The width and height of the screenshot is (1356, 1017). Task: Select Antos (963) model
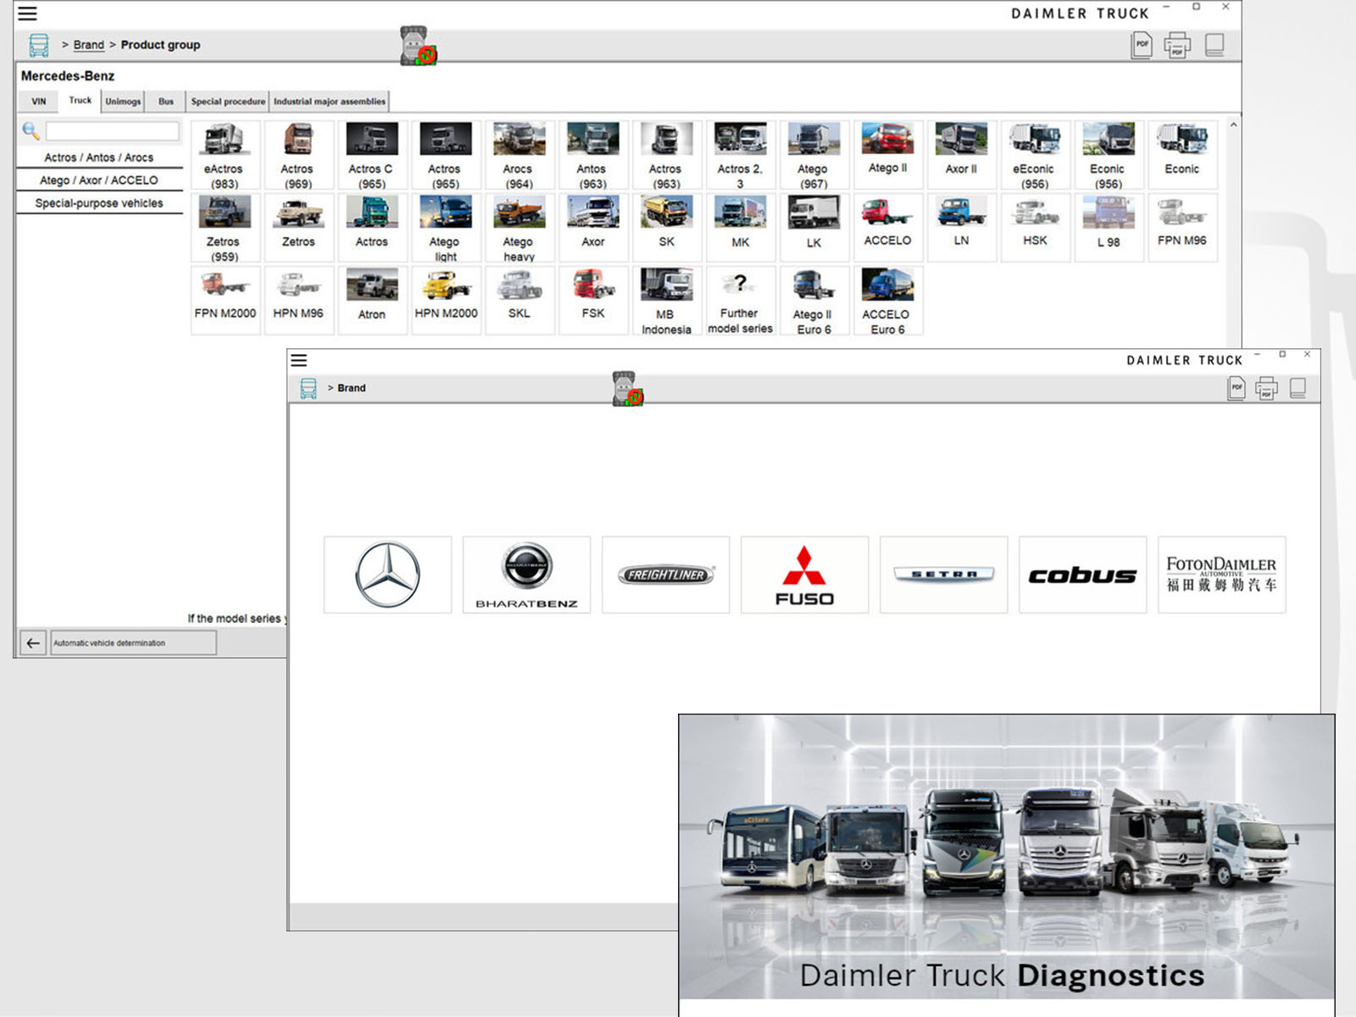(x=593, y=155)
